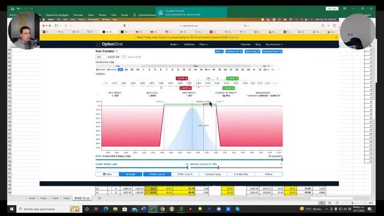Screen dimensions: 384x216
Task: Click the red long put strike marker below the axis
Action: tap(185, 88)
